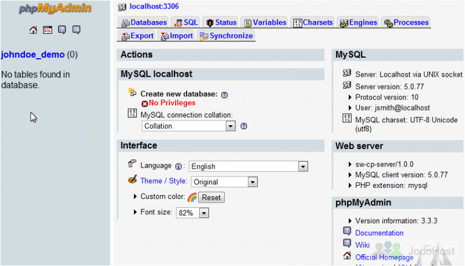
Task: Switch to the Databases tab
Action: tap(144, 23)
